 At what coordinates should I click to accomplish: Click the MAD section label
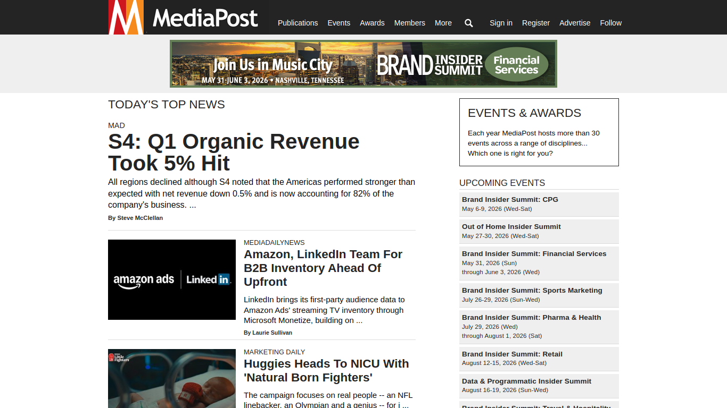pos(117,125)
